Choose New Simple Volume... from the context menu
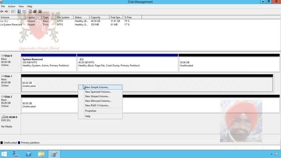 (101, 87)
